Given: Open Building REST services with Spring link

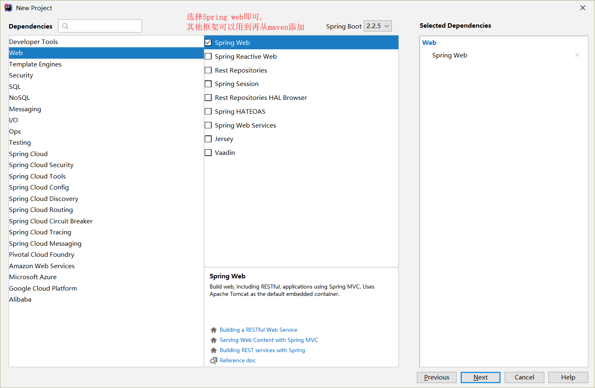Looking at the screenshot, I should (262, 350).
